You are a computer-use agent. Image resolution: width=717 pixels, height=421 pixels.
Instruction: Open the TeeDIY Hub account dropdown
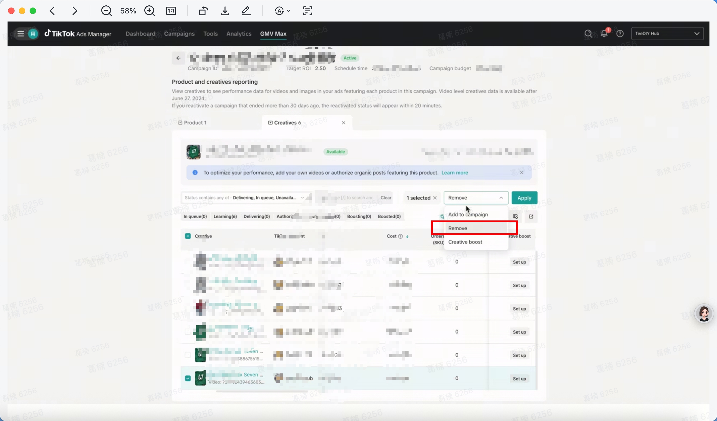(x=667, y=34)
